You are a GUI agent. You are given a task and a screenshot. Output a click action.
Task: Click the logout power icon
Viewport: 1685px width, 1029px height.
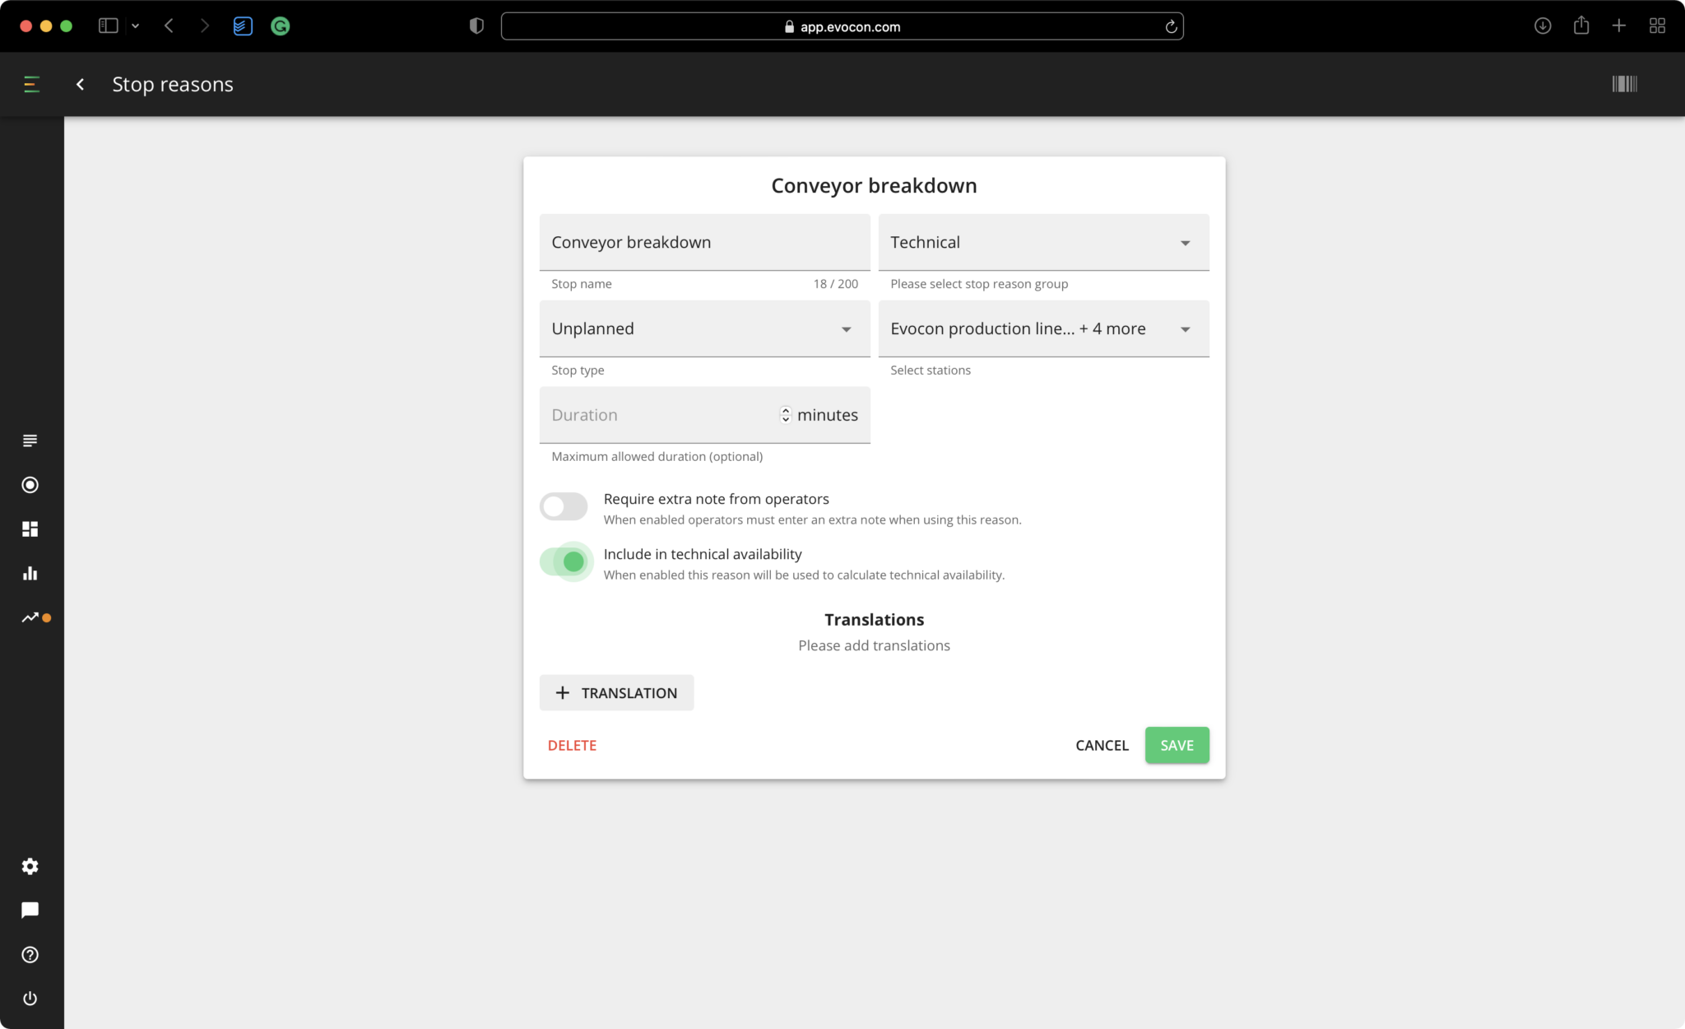pos(30,999)
